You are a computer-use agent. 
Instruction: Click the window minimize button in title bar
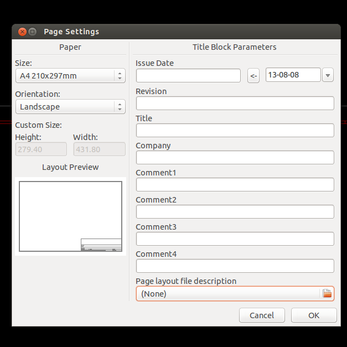[33, 32]
